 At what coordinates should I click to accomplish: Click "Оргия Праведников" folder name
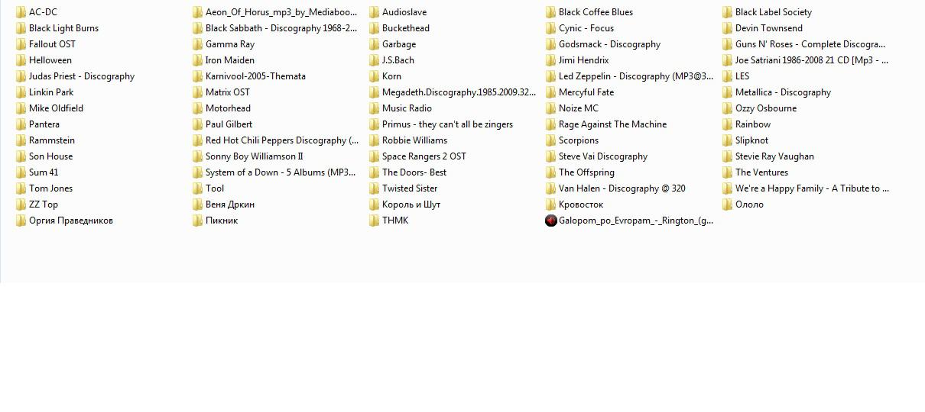pyautogui.click(x=71, y=220)
